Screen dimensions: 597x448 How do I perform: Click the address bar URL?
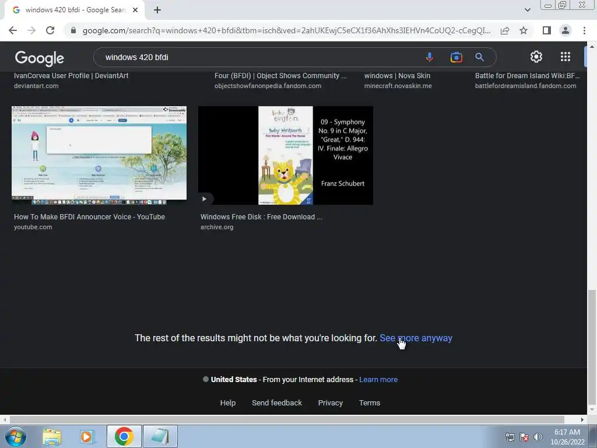pyautogui.click(x=286, y=30)
